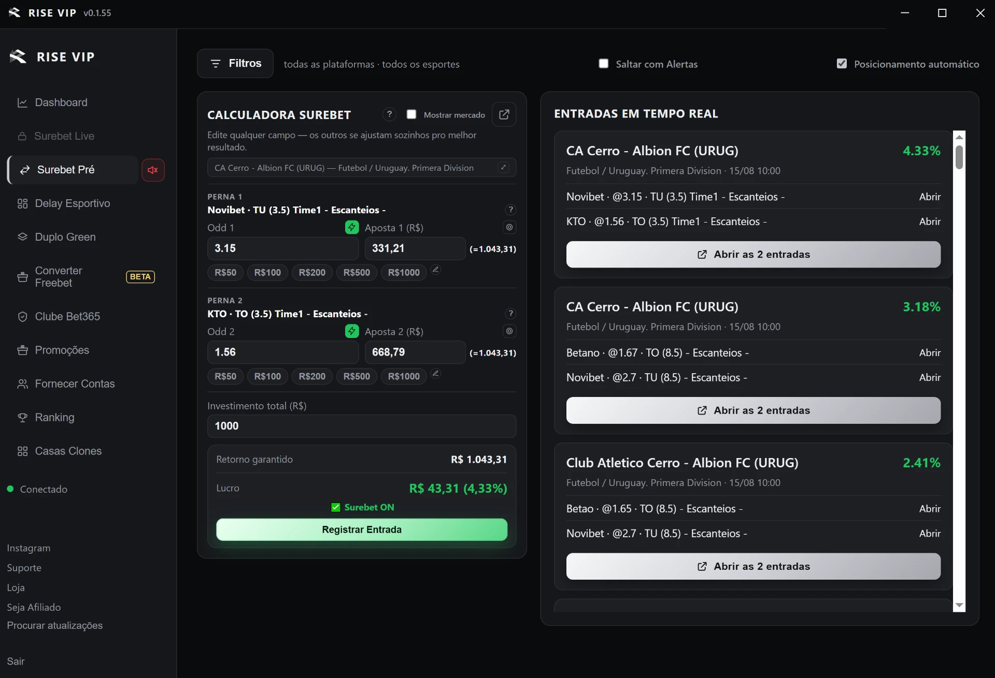Open Clube Bet365 section
The width and height of the screenshot is (995, 678).
click(67, 316)
